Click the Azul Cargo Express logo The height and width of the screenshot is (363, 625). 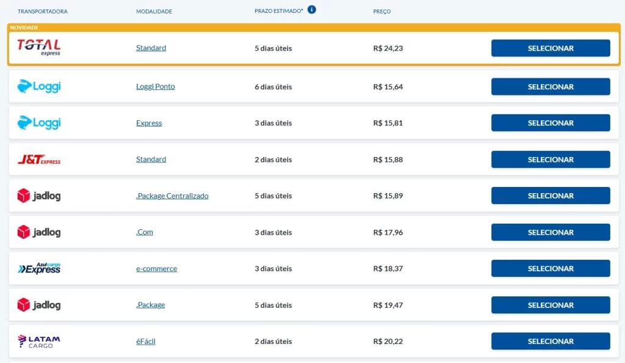click(x=38, y=268)
